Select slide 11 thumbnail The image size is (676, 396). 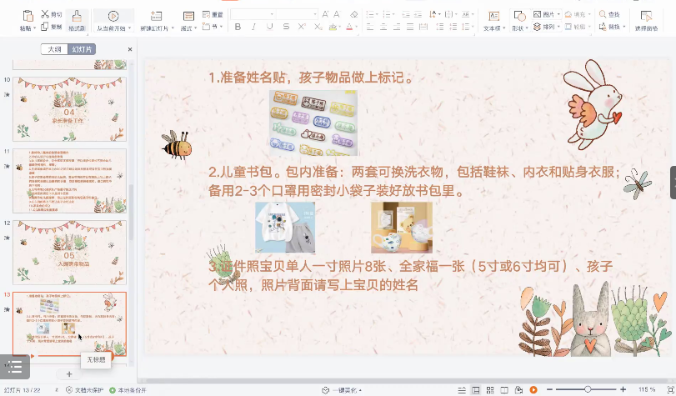tap(69, 181)
